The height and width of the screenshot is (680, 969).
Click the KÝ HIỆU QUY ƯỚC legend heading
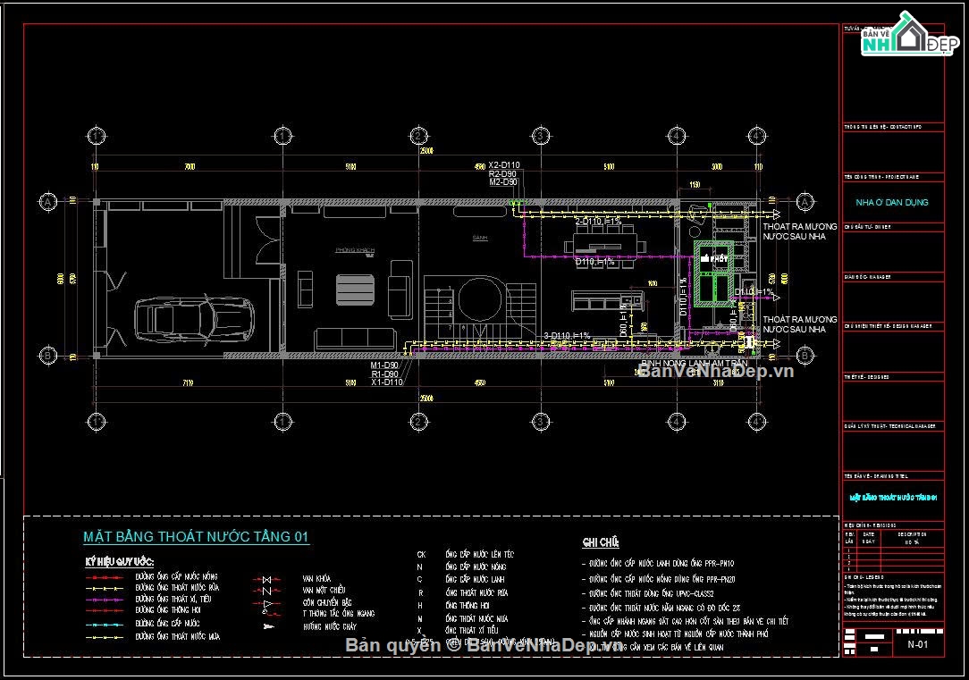119,562
